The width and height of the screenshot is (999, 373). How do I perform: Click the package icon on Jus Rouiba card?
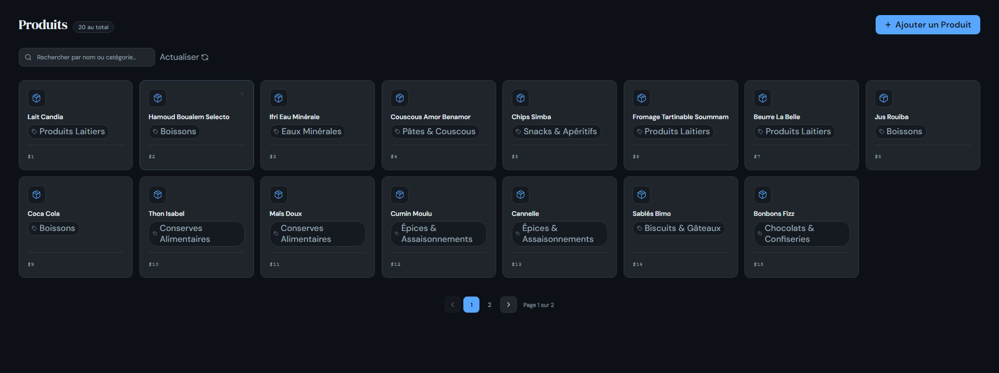click(884, 98)
